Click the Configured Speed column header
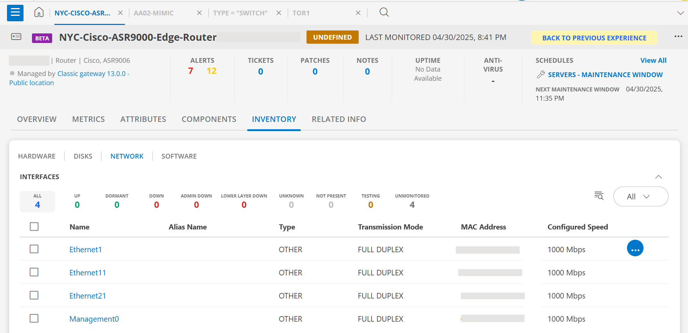Screen dimensions: 688x333 [578, 227]
